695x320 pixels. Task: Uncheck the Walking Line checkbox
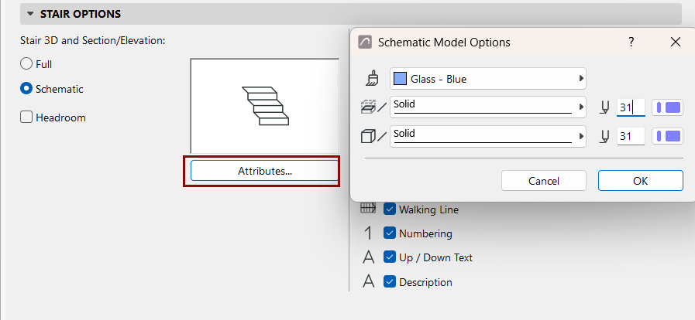(390, 209)
